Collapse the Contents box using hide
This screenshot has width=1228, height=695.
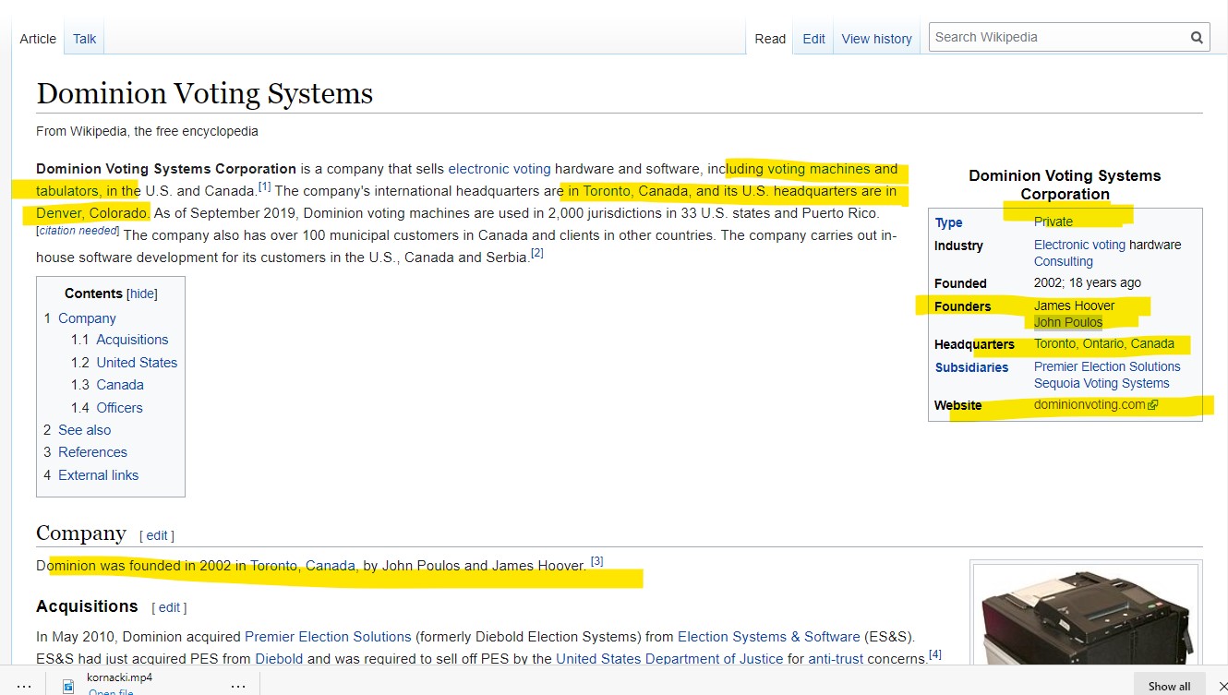pos(142,294)
